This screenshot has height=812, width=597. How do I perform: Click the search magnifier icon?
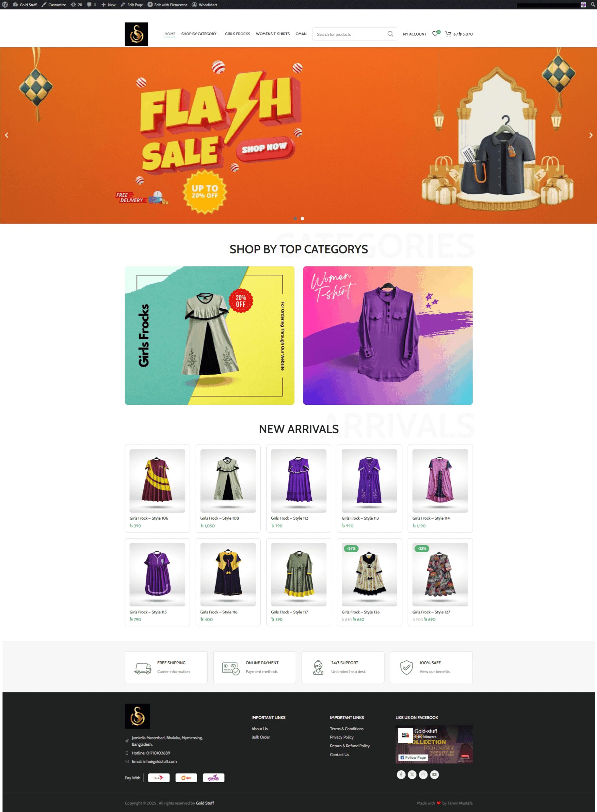tap(390, 34)
